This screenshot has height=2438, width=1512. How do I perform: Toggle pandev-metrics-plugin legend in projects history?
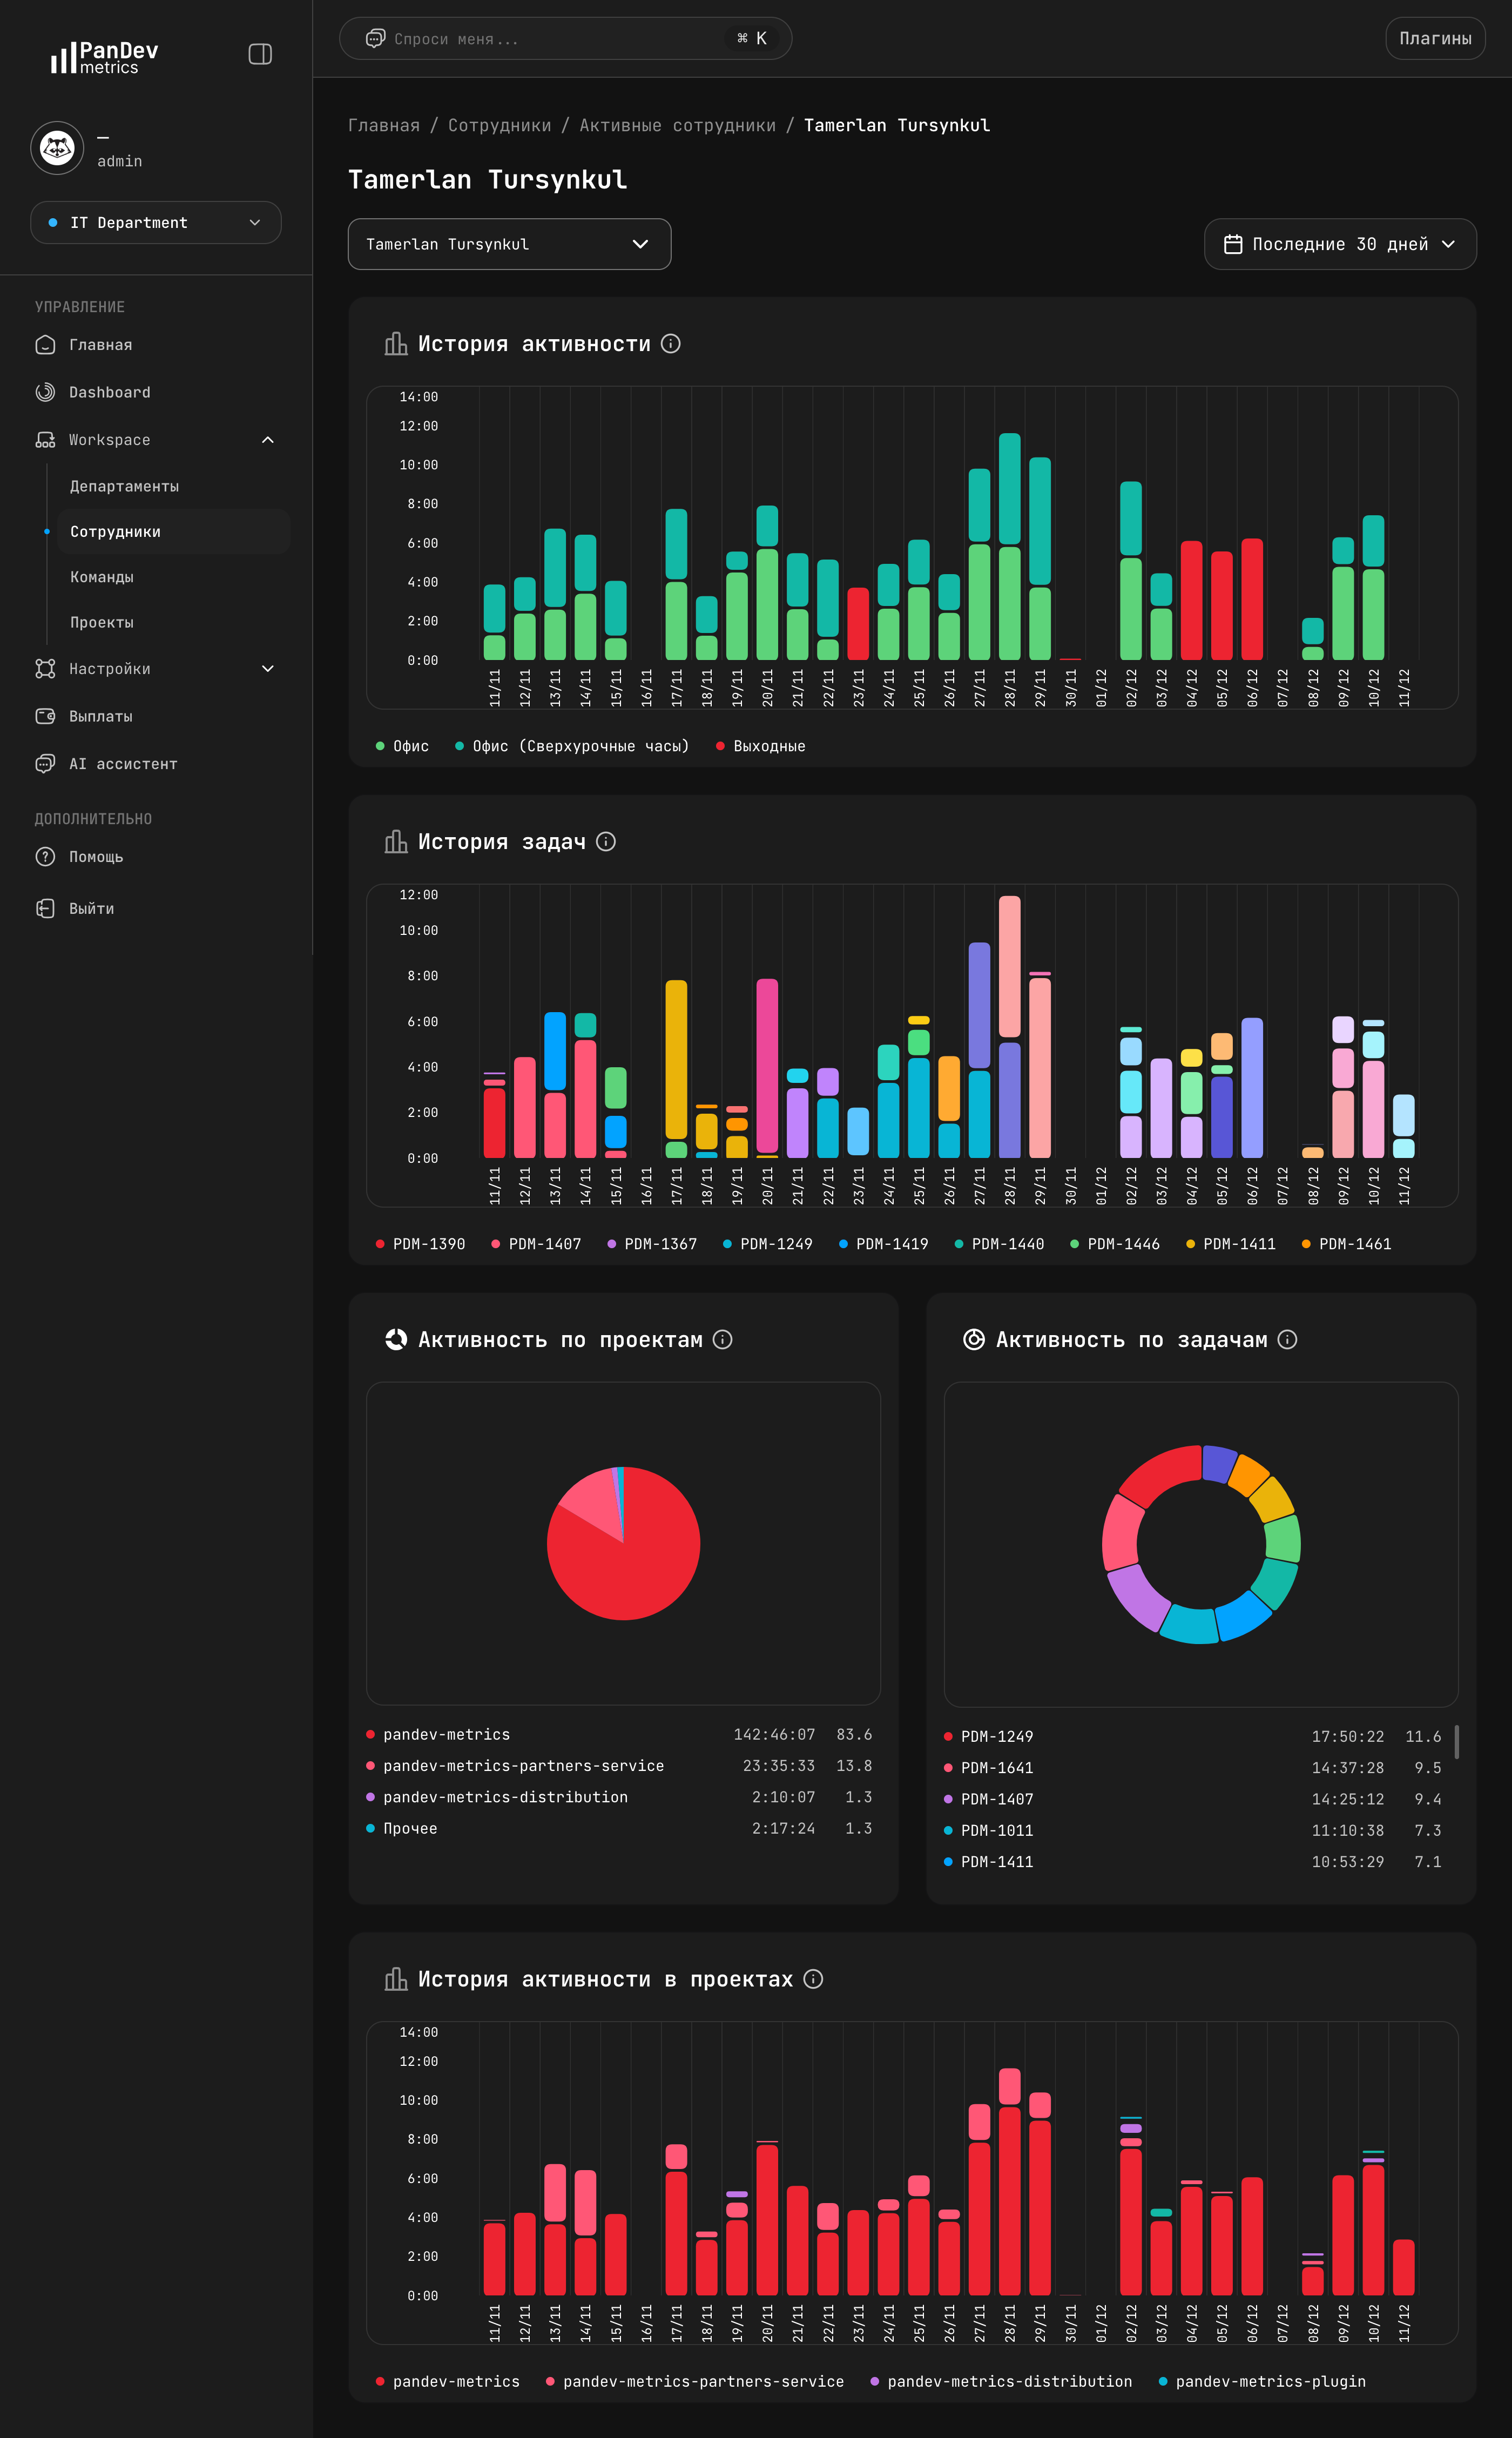(x=1269, y=2382)
